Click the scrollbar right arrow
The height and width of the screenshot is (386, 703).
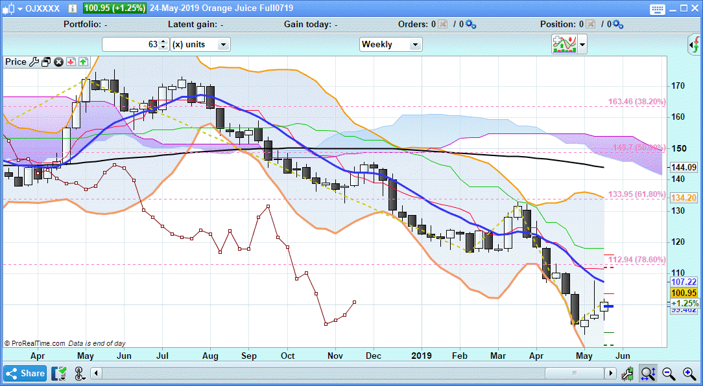pos(611,373)
